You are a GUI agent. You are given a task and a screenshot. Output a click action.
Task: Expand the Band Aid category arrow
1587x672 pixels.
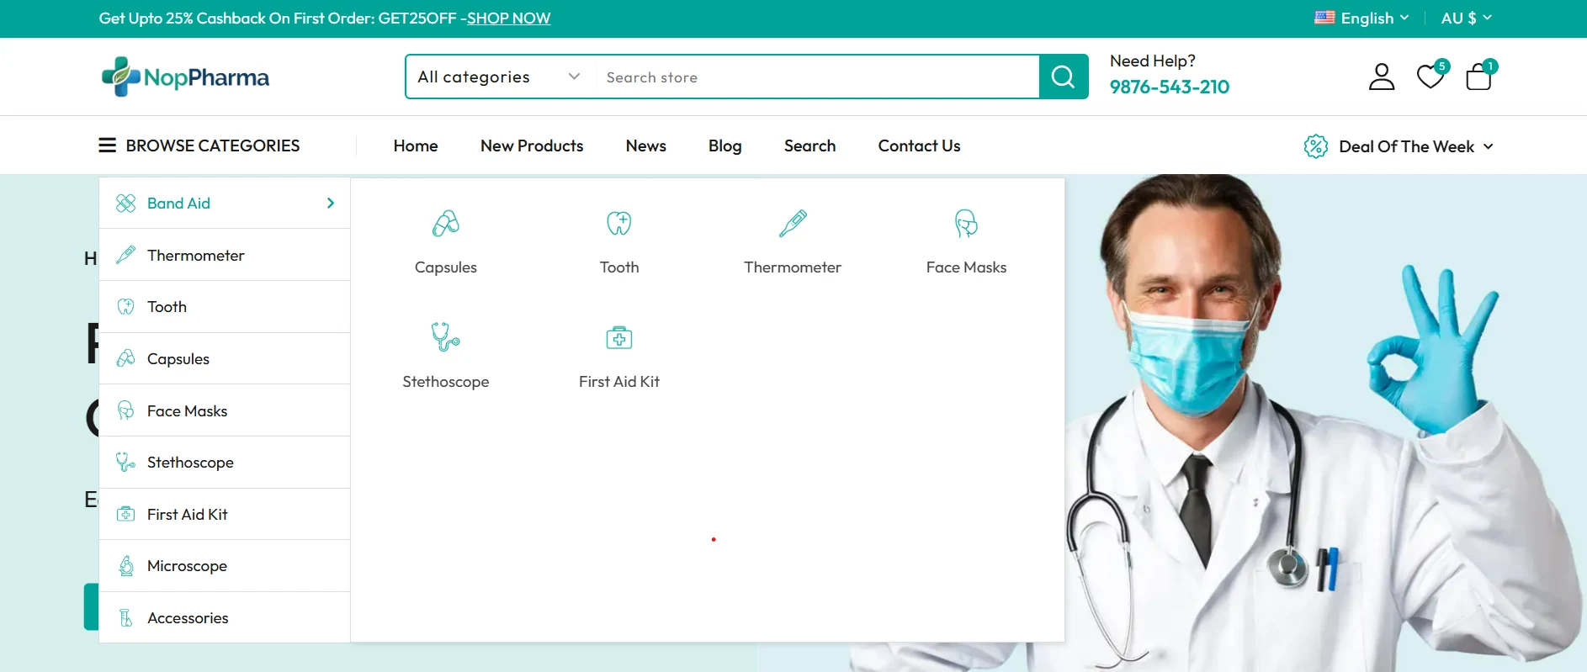tap(331, 204)
